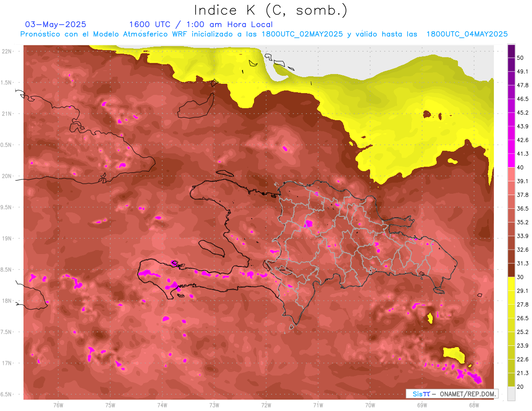532x411 pixels.
Task: Click the "18N" latitude label
Action: [x=7, y=301]
